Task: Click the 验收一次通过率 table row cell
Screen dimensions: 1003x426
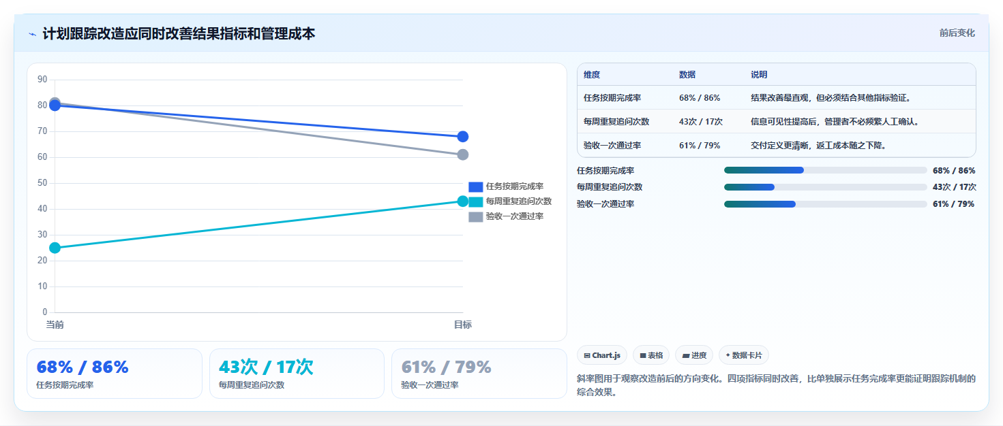Action: point(612,146)
